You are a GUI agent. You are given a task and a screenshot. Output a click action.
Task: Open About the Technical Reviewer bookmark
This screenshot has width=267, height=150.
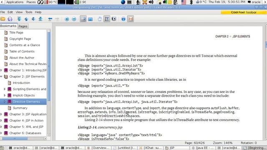(x=28, y=64)
